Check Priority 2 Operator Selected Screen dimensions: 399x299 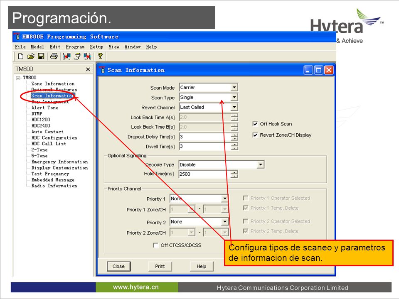[x=246, y=221]
